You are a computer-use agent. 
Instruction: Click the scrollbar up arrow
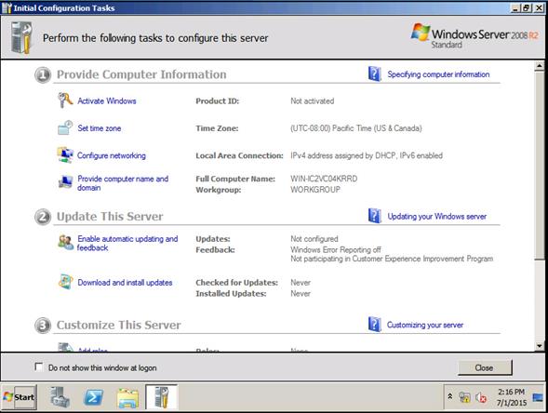pos(540,66)
